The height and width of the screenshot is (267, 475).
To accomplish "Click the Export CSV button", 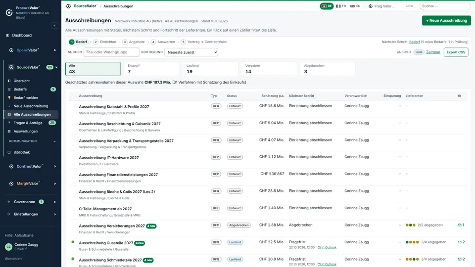I will [x=456, y=52].
